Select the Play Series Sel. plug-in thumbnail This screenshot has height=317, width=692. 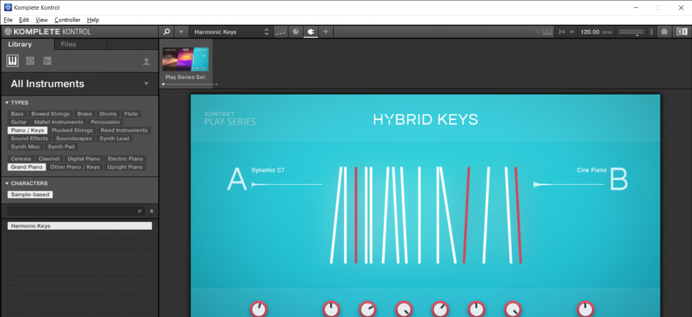[x=185, y=59]
